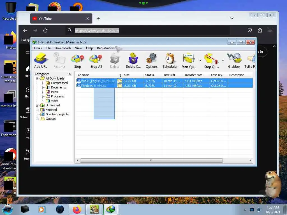
Task: Sort by the Time left column header
Action: click(x=173, y=75)
